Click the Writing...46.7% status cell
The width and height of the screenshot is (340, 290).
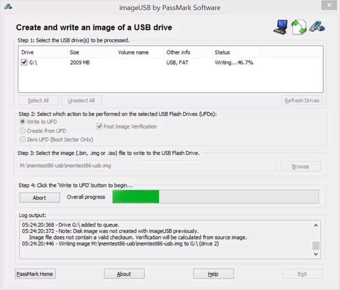coord(234,62)
